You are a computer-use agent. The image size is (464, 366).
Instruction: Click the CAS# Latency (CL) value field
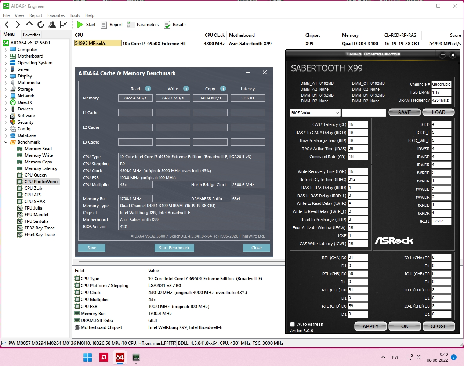pyautogui.click(x=358, y=124)
